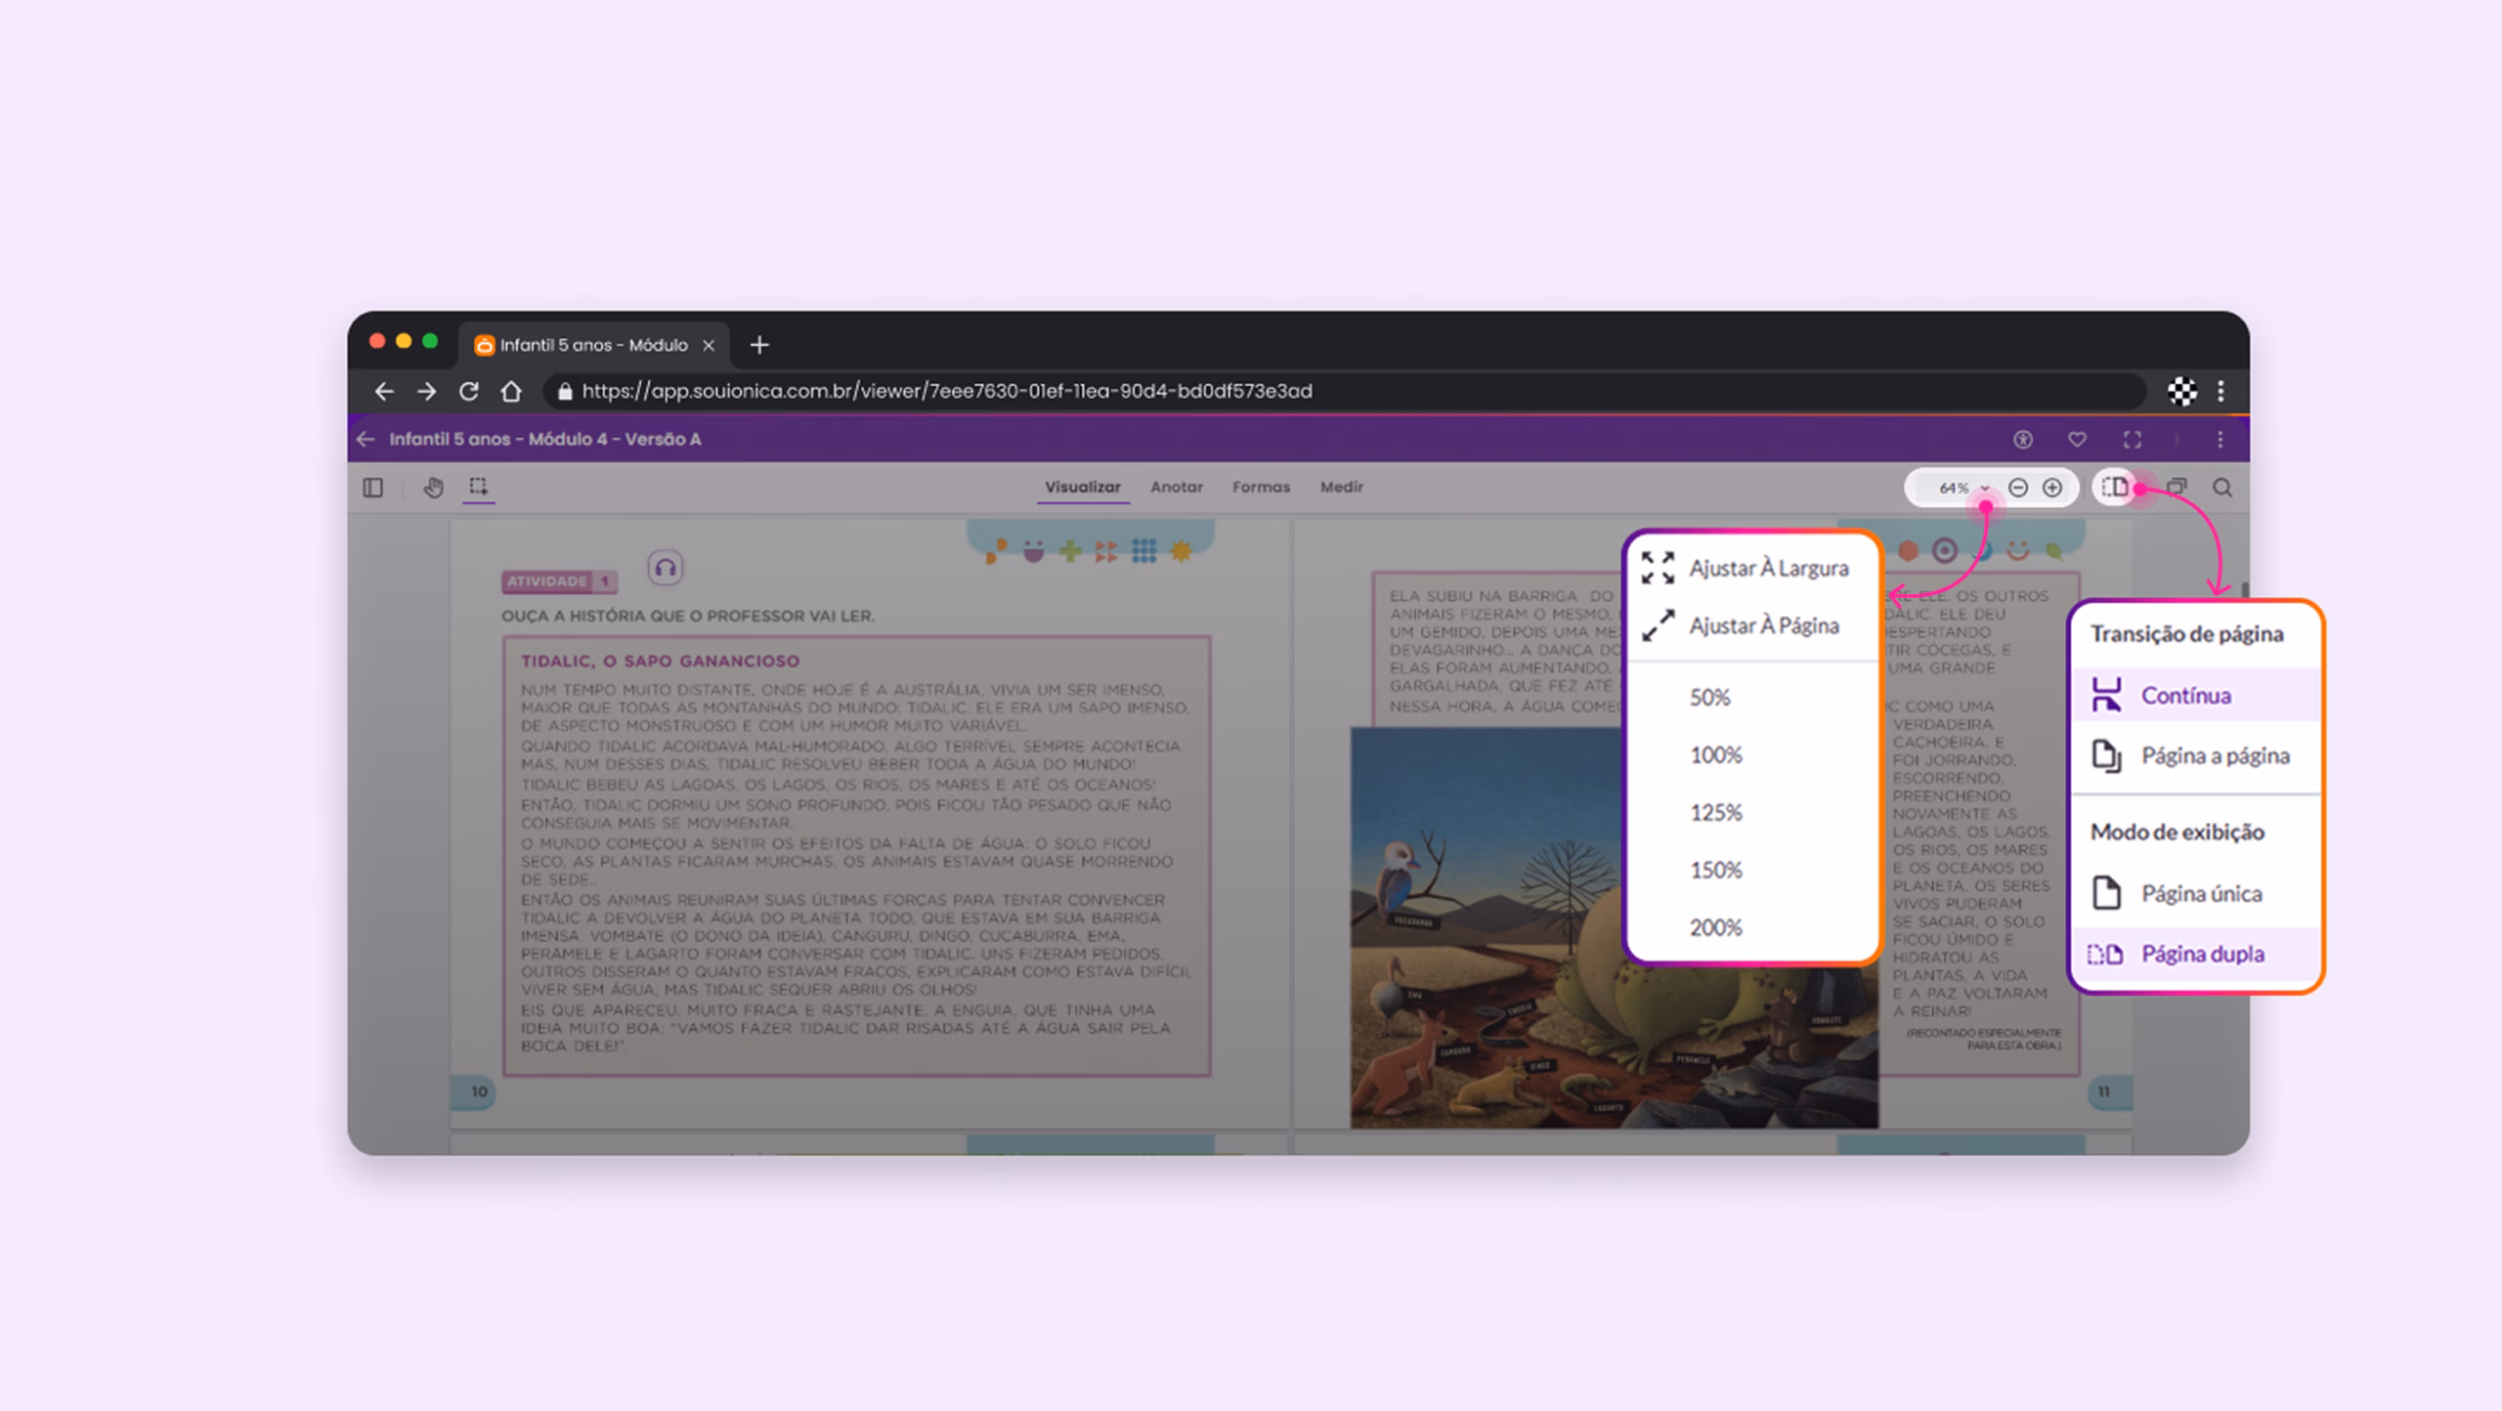This screenshot has width=2502, height=1411.
Task: Click the zoom in plus icon
Action: (2052, 488)
